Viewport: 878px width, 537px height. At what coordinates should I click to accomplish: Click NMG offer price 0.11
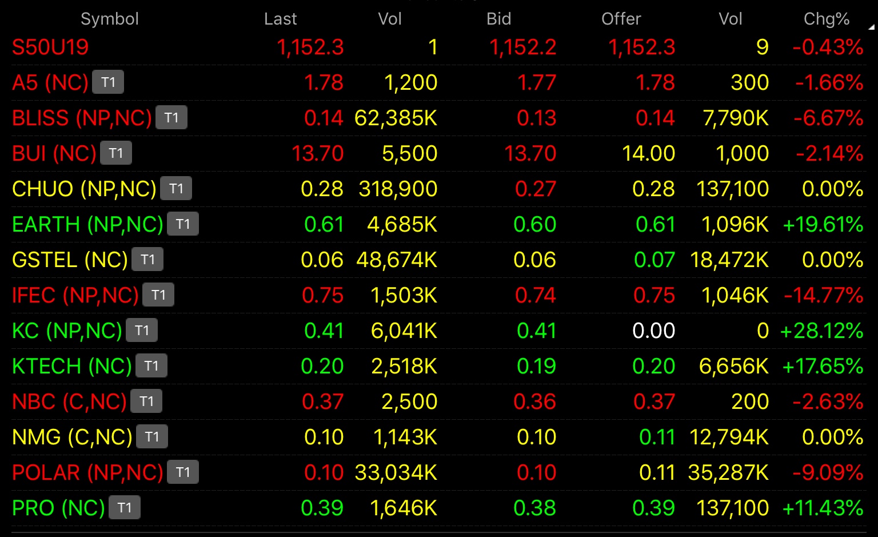[657, 437]
